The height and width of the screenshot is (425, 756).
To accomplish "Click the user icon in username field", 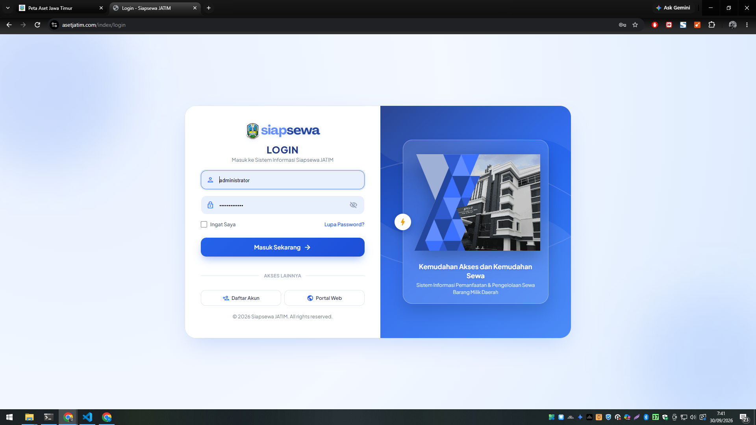I will click(x=210, y=180).
